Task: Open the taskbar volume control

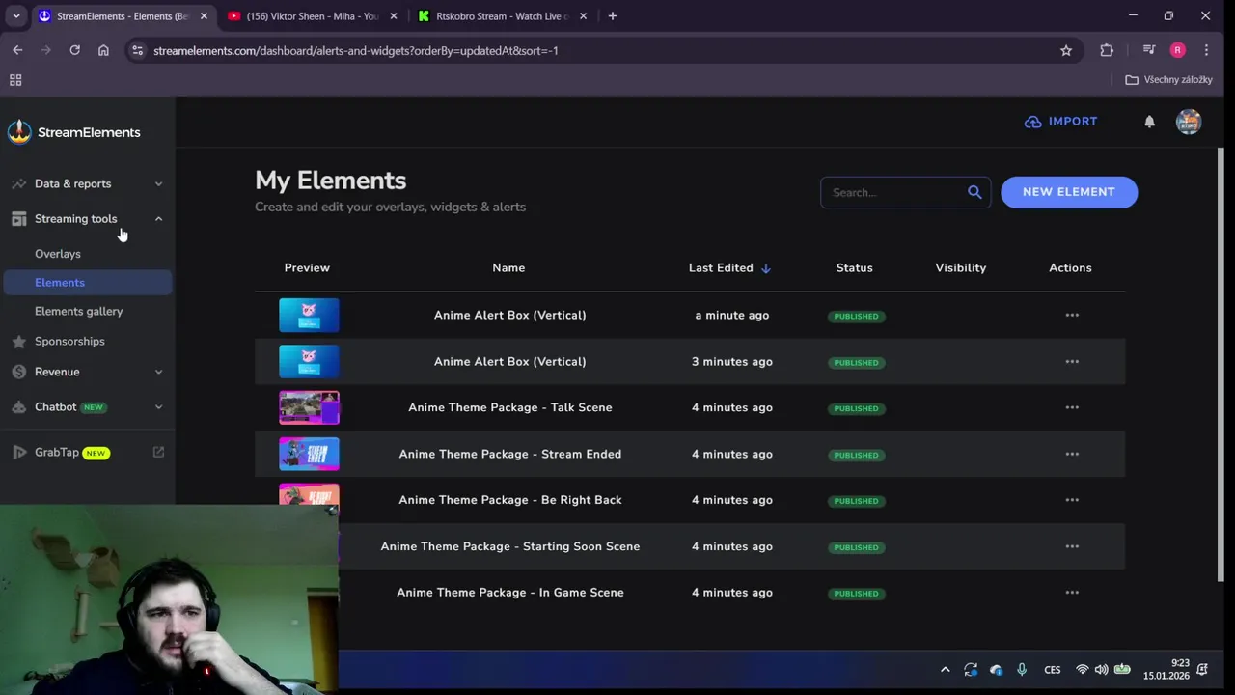Action: [1101, 670]
